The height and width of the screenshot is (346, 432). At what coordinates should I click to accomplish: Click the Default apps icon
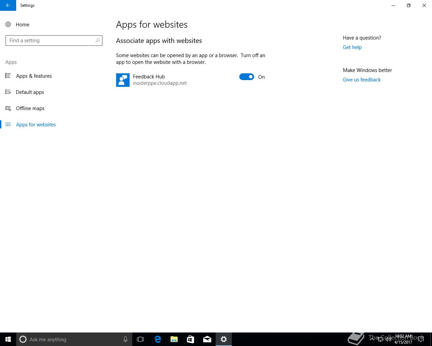coord(8,92)
